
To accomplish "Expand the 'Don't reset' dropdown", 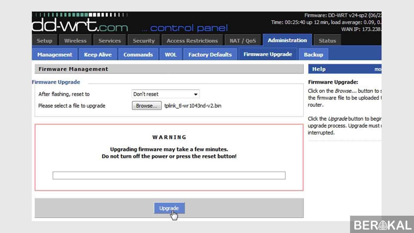I will click(x=165, y=94).
